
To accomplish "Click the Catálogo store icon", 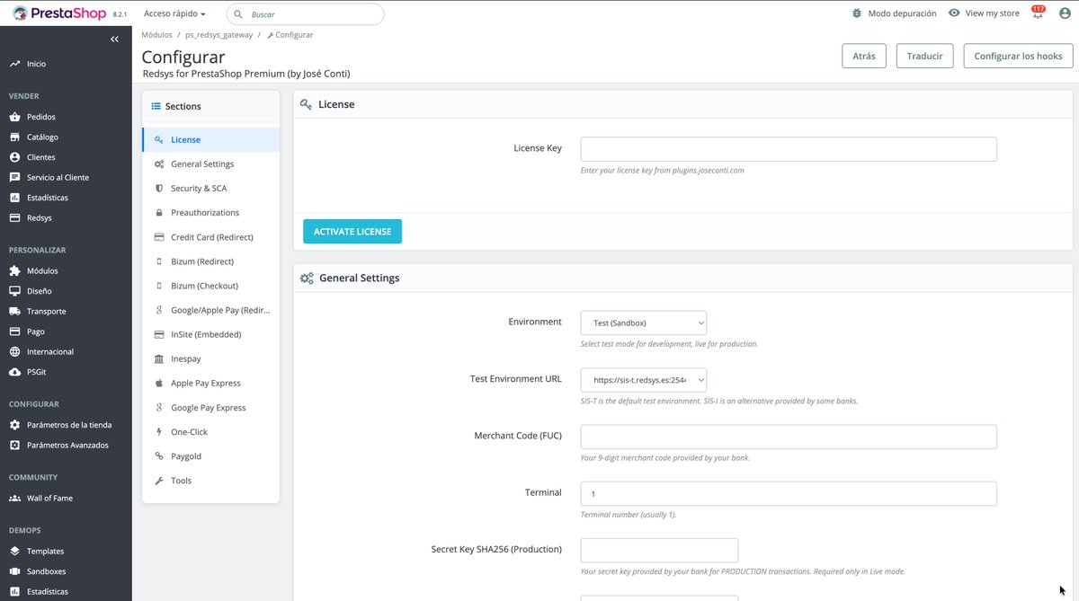I will click(x=14, y=137).
